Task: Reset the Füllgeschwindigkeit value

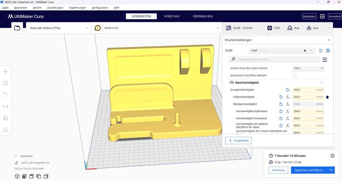Action: click(x=281, y=97)
